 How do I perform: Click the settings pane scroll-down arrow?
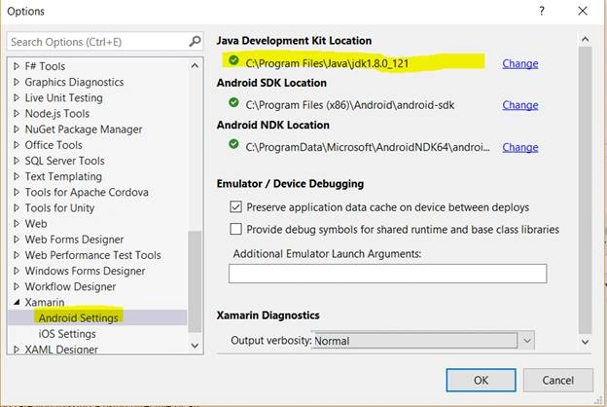(x=585, y=342)
